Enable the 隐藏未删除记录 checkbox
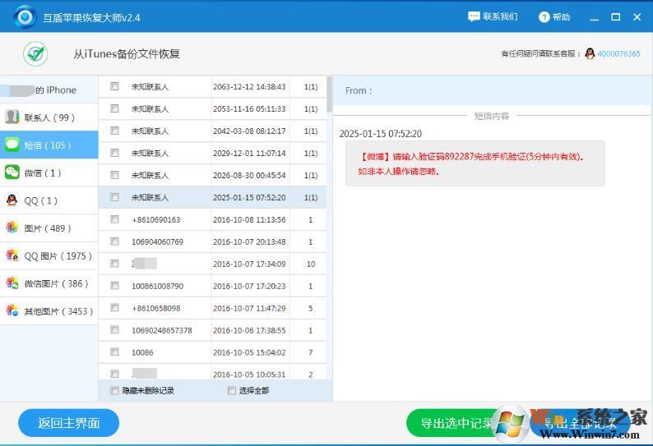This screenshot has width=653, height=446. click(x=115, y=390)
